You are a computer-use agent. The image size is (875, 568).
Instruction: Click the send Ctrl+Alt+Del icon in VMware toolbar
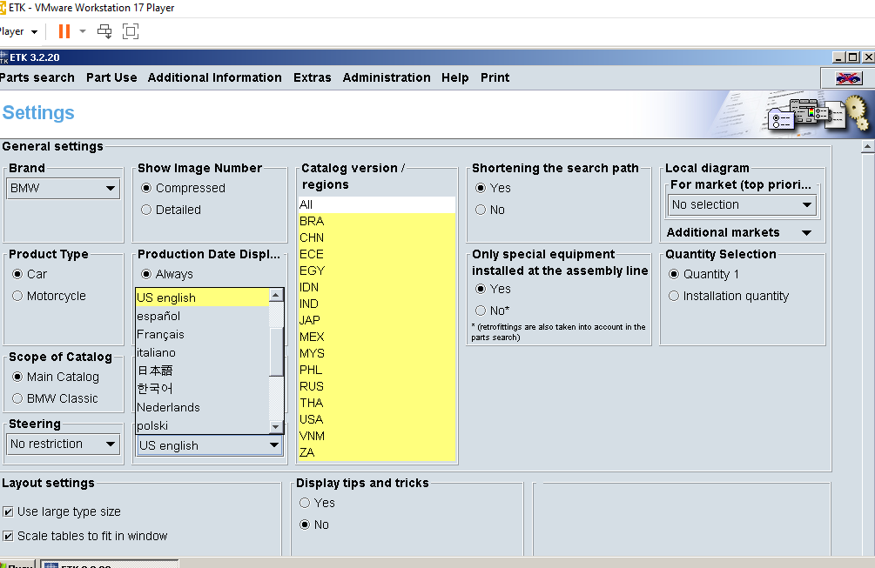click(104, 31)
